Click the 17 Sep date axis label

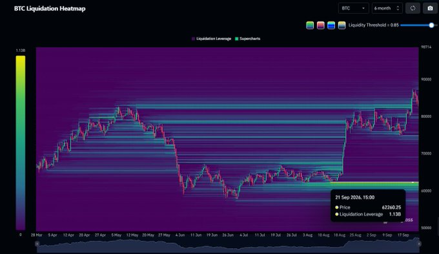(403, 235)
